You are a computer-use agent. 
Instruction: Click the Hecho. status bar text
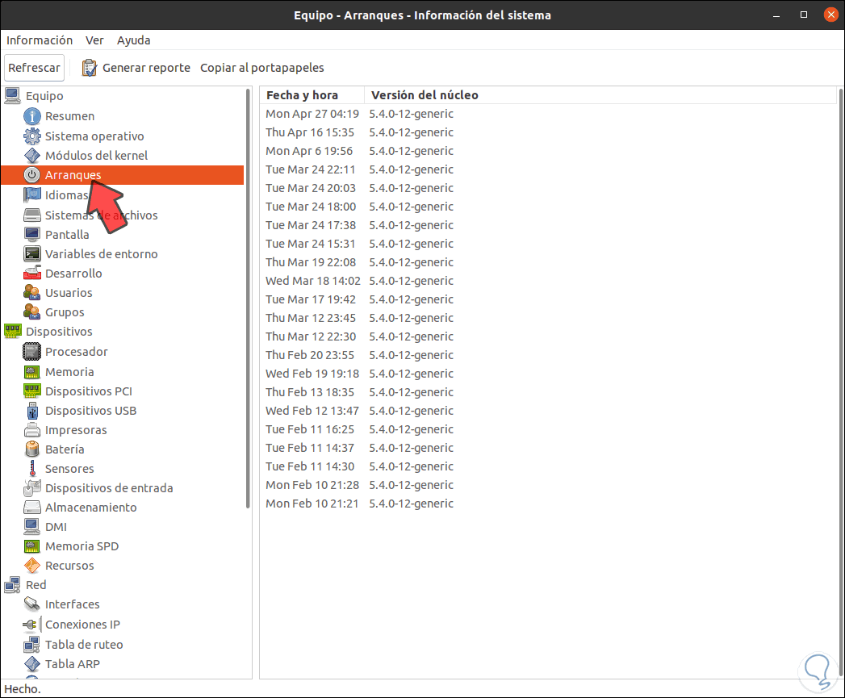pos(22,689)
